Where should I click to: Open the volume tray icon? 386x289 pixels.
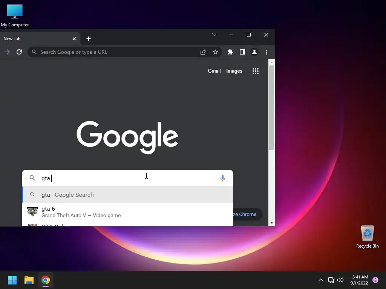340,280
